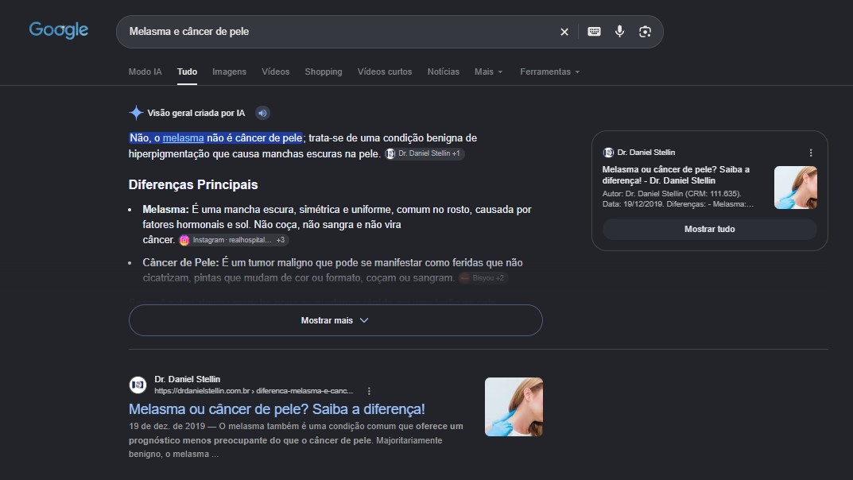Click the search result thumbnail image
This screenshot has height=480, width=853.
pyautogui.click(x=514, y=407)
